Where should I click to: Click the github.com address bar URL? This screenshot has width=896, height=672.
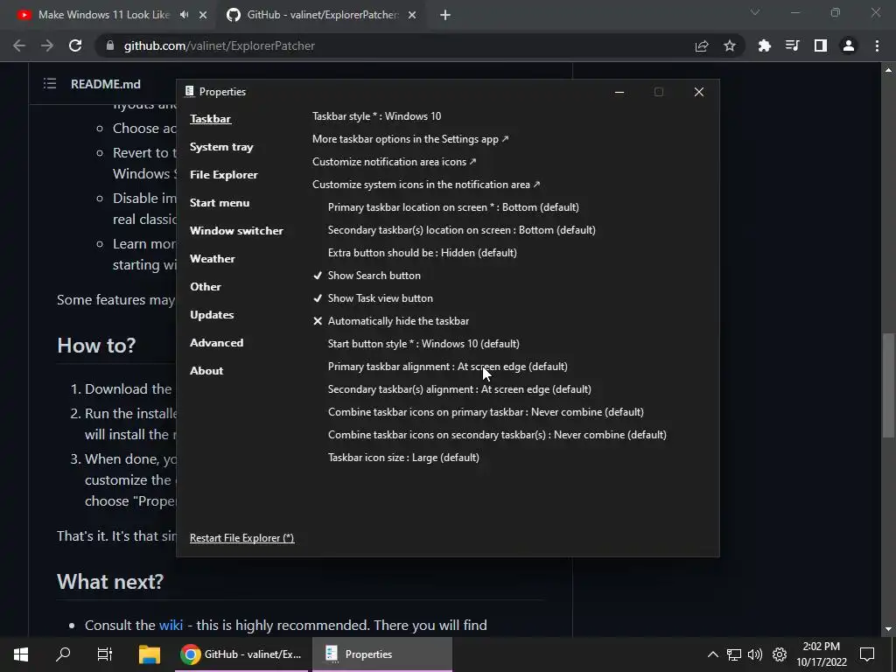tap(220, 45)
